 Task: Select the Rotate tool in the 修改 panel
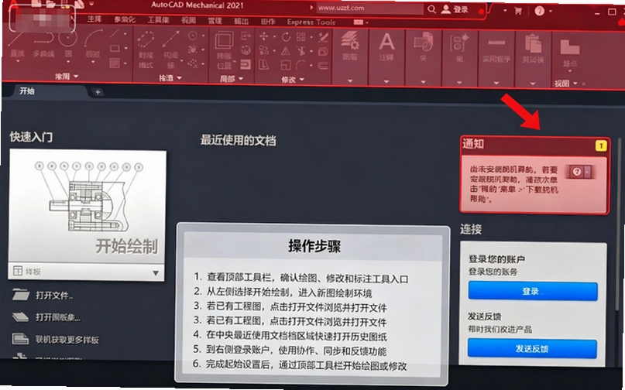point(287,37)
